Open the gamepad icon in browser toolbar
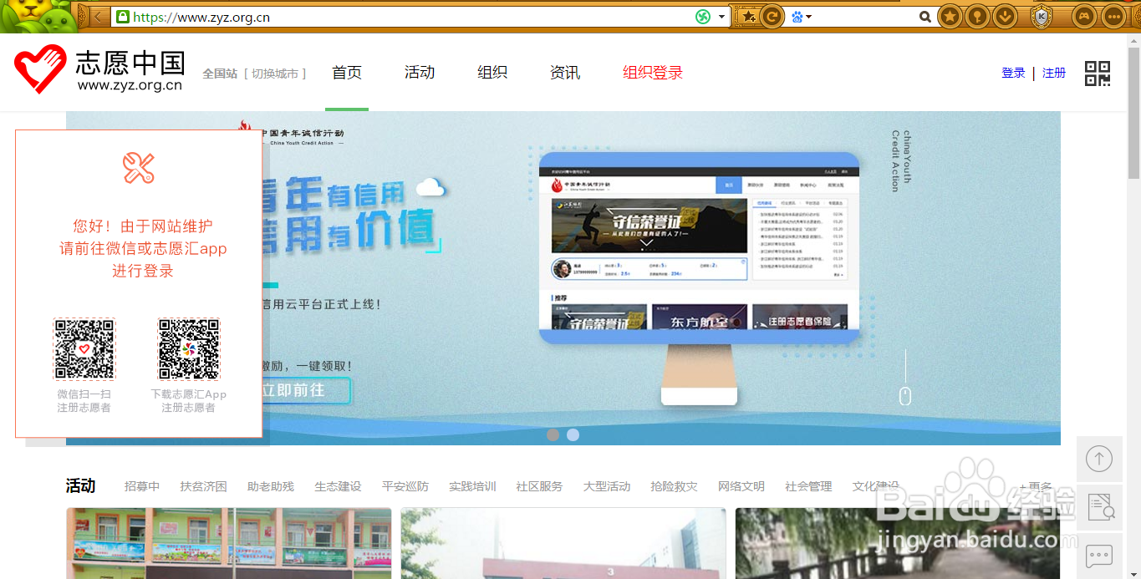1141x579 pixels. [x=1086, y=16]
